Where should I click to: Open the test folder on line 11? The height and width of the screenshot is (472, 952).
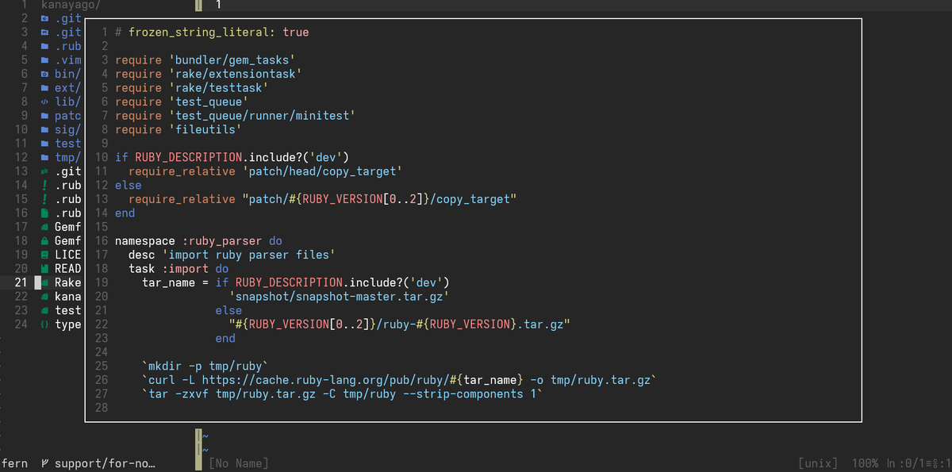(68, 144)
